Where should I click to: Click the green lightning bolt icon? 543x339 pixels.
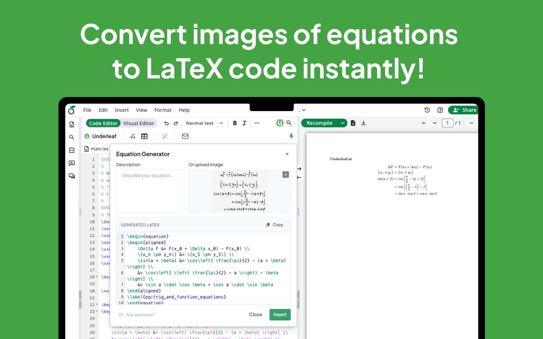click(291, 136)
